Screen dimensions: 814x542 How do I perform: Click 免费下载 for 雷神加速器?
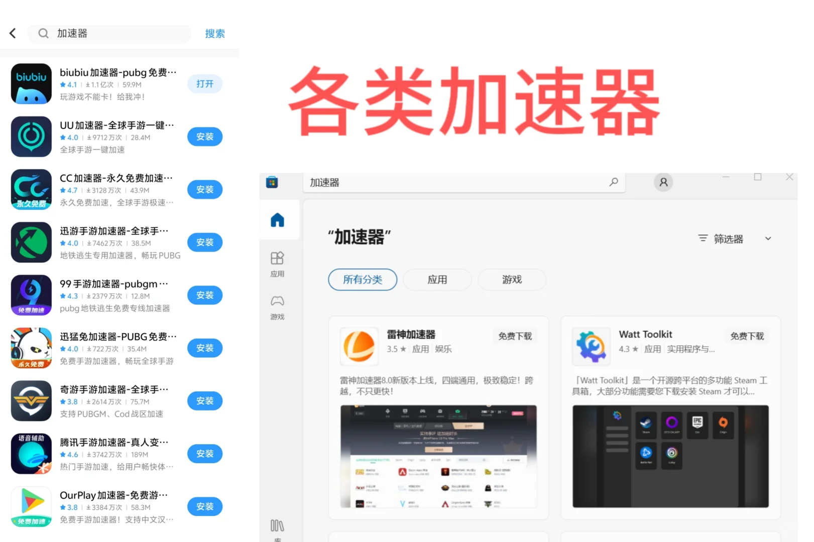pos(515,336)
